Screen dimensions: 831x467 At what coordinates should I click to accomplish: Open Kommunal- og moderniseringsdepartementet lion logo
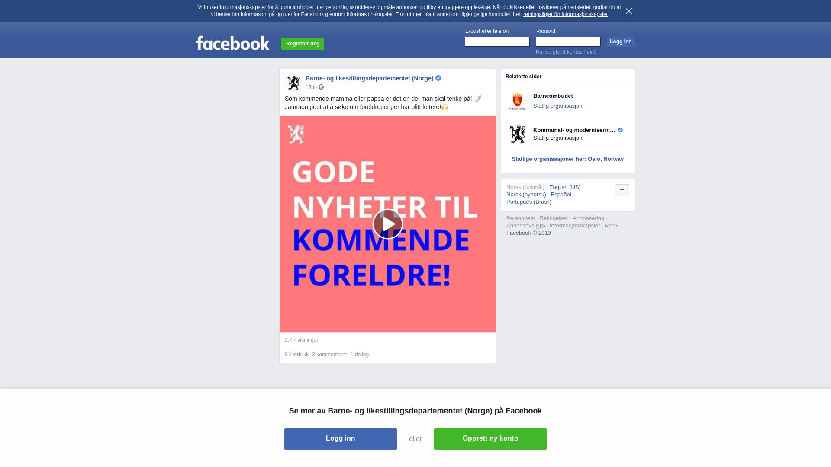[517, 134]
